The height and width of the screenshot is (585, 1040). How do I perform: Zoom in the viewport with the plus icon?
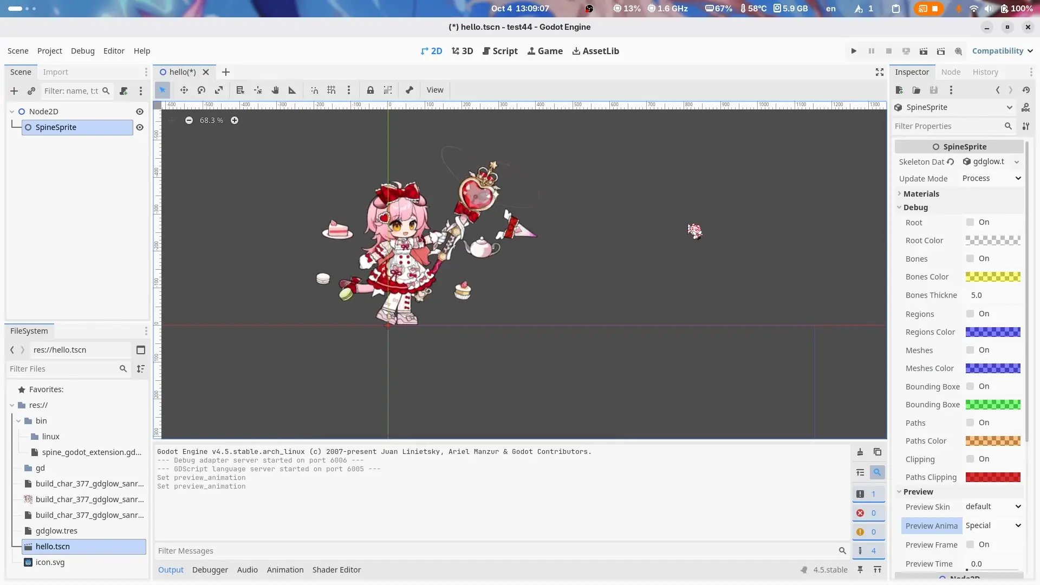(235, 120)
